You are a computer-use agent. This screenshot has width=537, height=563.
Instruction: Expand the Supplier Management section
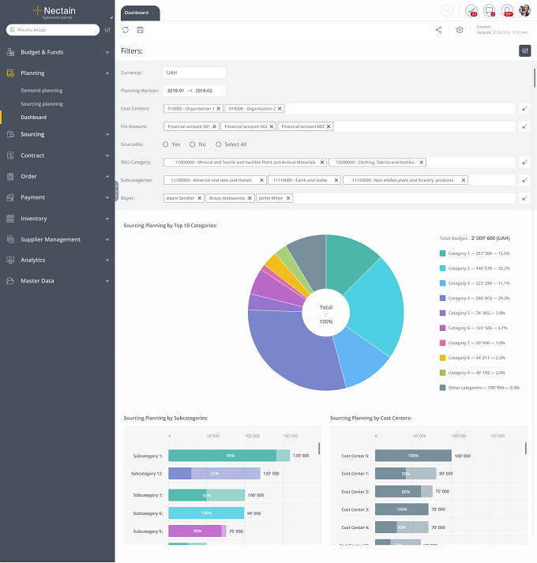tap(58, 239)
